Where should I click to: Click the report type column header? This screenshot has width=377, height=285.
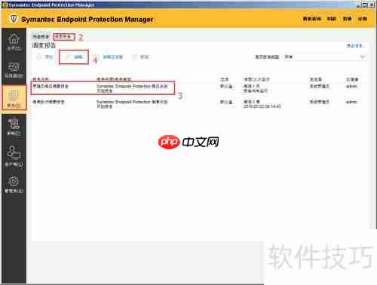click(114, 79)
